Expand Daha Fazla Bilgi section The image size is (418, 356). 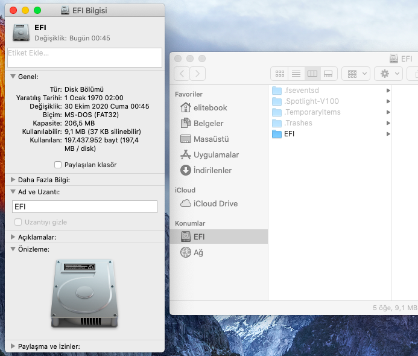point(13,179)
